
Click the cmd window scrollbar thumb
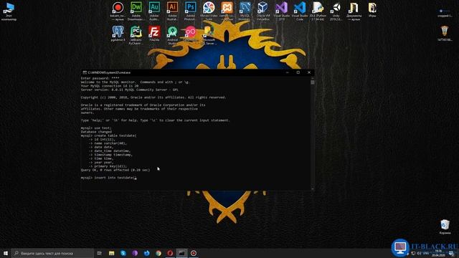pos(313,82)
